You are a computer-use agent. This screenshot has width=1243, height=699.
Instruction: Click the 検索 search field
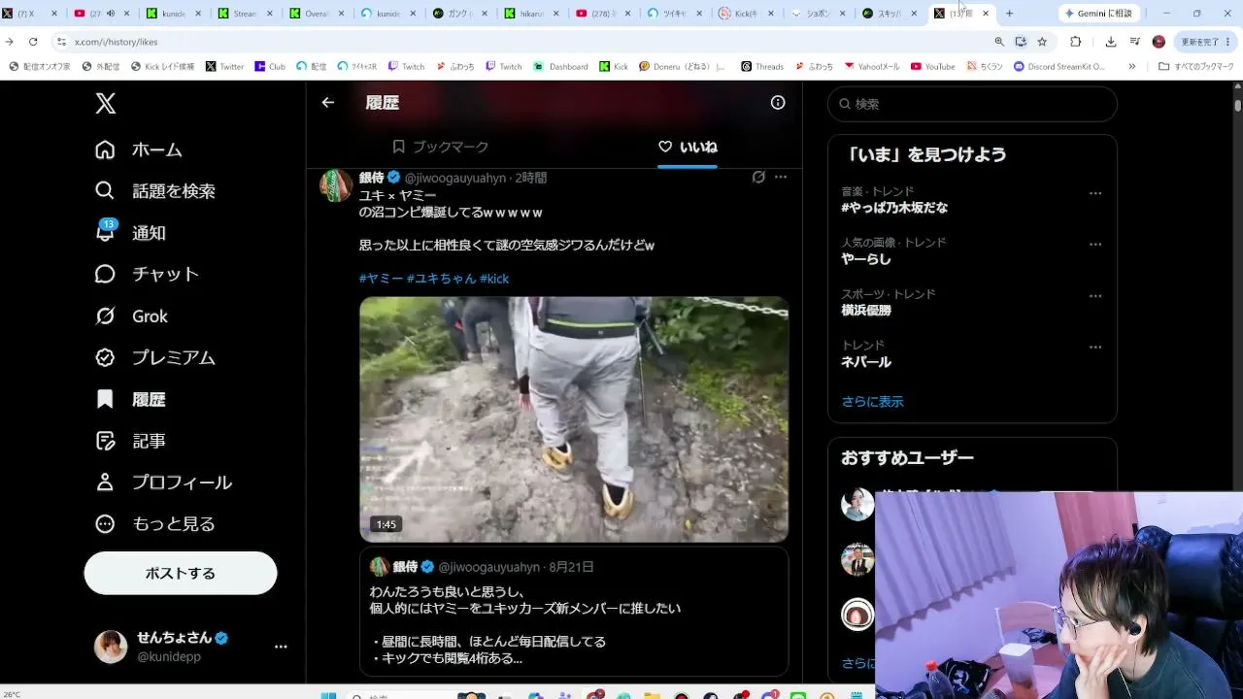pyautogui.click(x=972, y=104)
